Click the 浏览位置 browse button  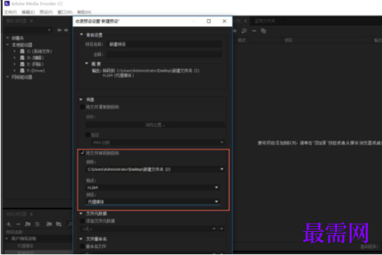(155, 125)
